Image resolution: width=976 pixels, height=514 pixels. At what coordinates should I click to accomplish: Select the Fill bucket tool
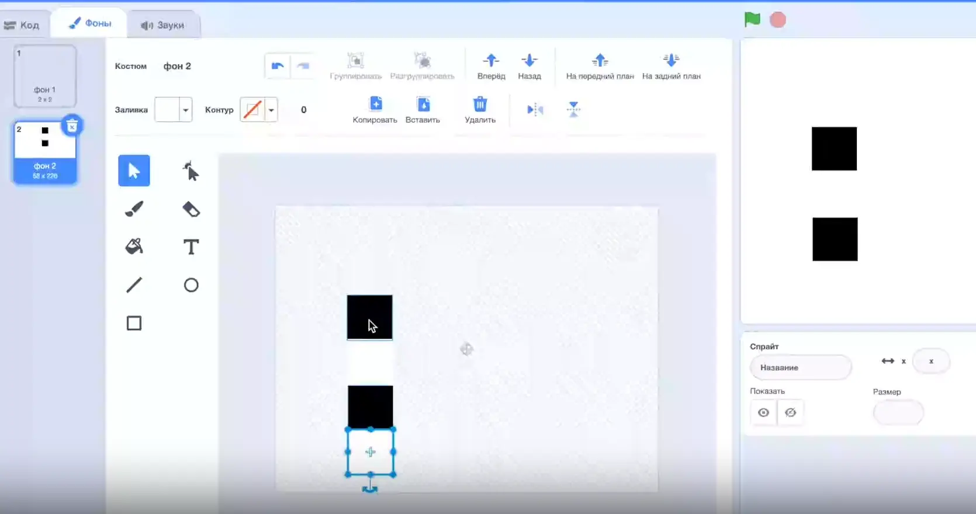134,246
